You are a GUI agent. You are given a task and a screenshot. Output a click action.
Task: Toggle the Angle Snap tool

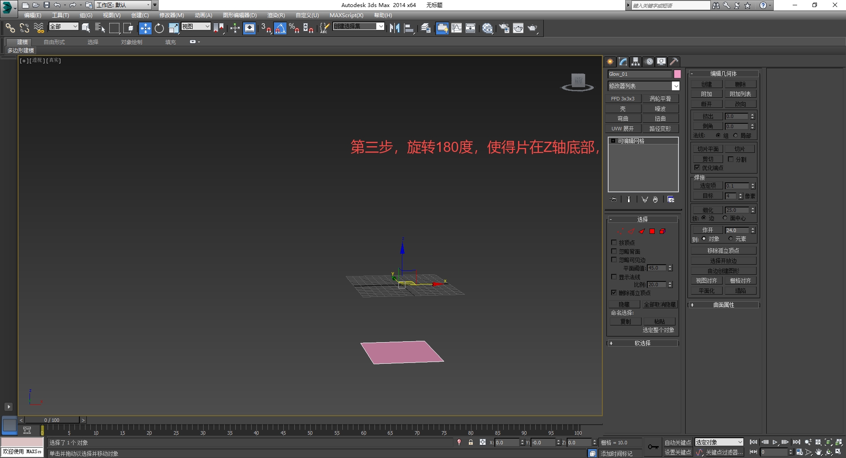click(280, 28)
